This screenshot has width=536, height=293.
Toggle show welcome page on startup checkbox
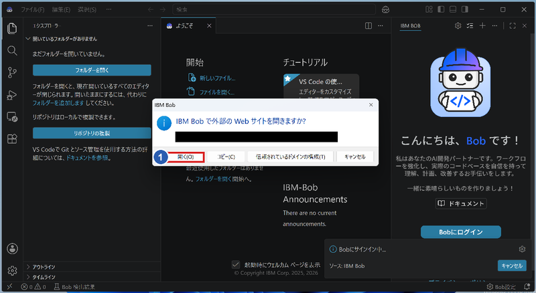click(x=236, y=265)
